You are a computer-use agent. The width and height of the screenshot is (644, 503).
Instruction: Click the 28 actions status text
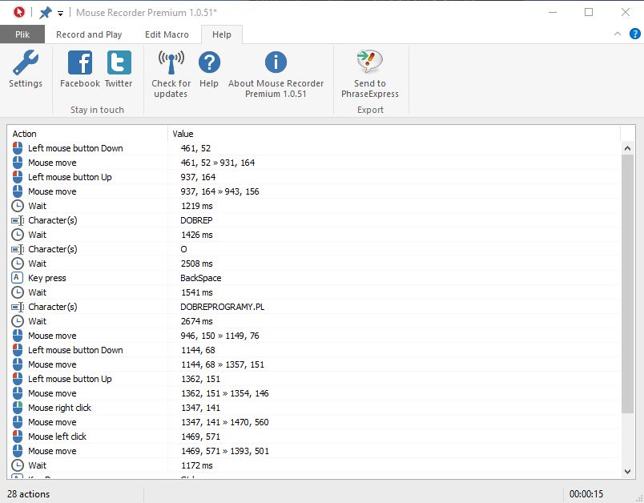(28, 494)
